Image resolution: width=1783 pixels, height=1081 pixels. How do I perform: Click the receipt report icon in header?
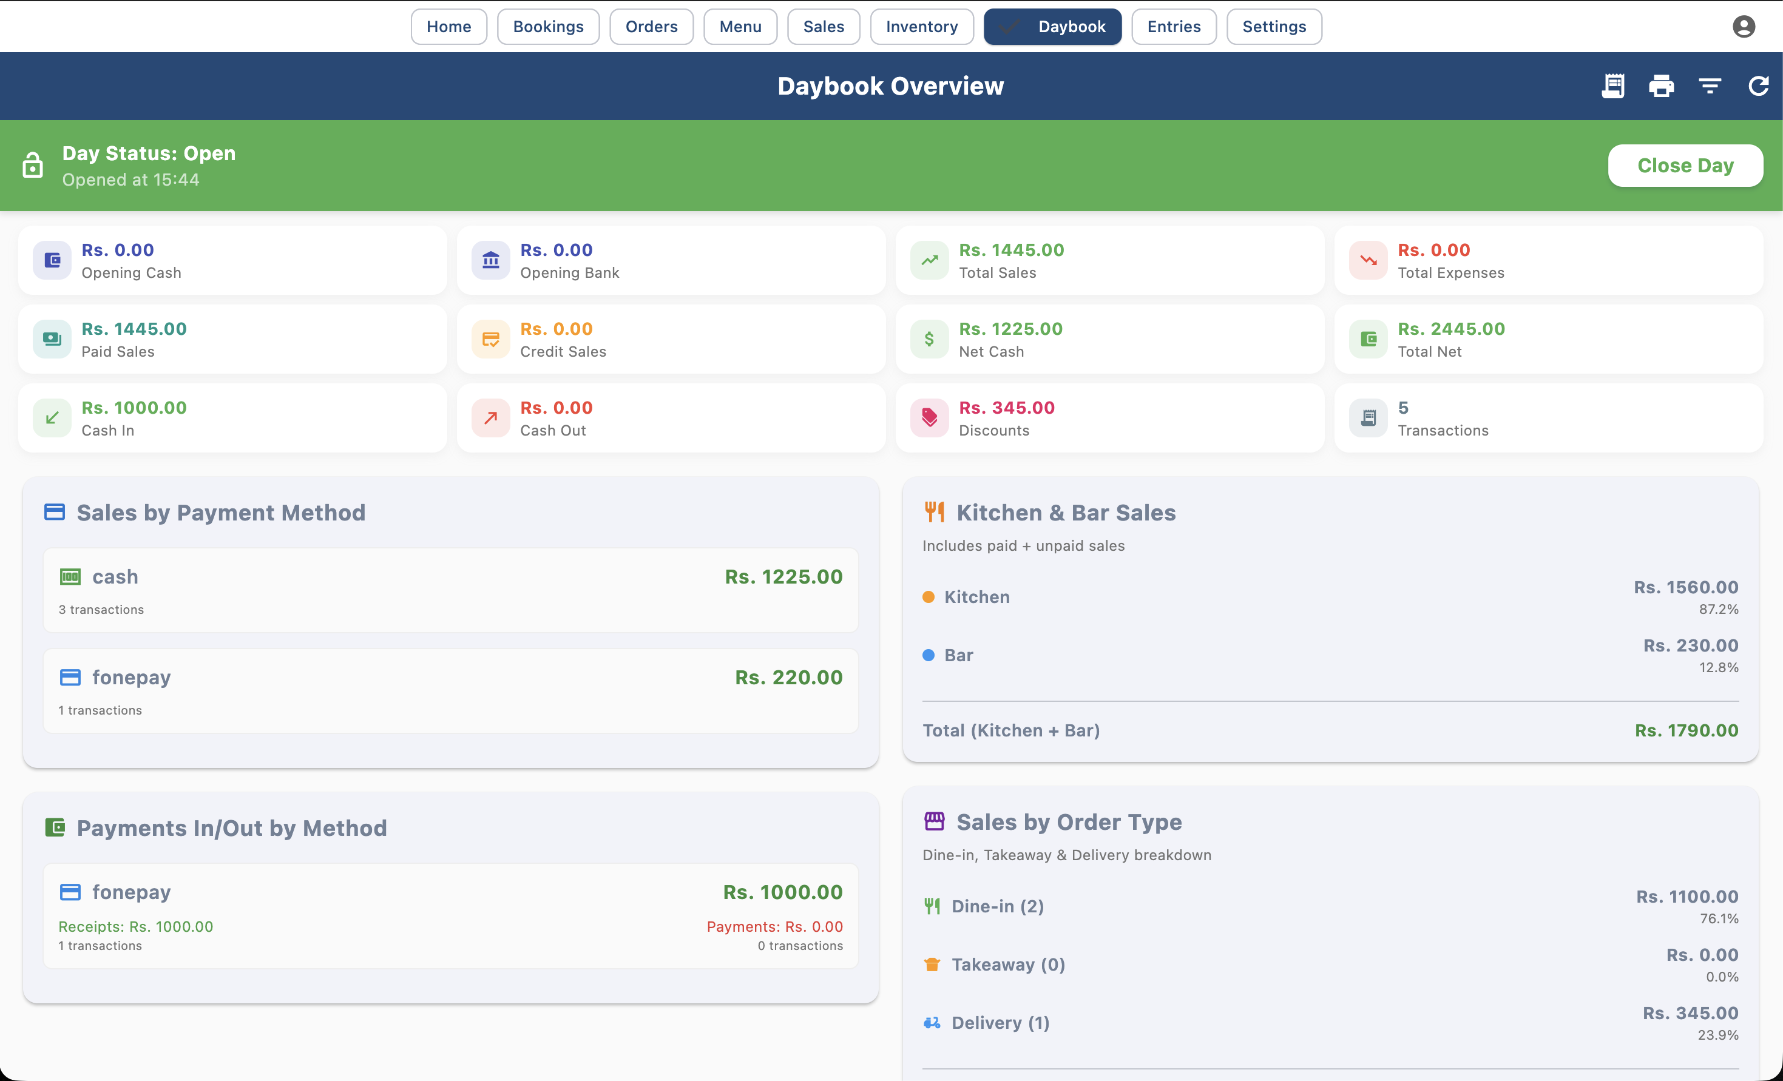(x=1613, y=86)
